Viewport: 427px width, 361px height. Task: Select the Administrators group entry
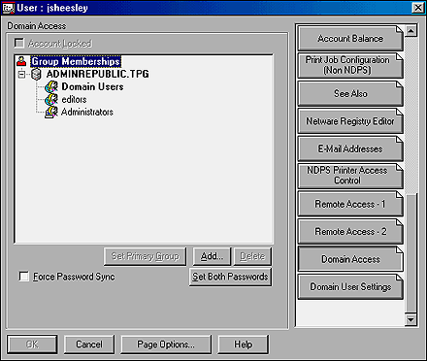87,112
